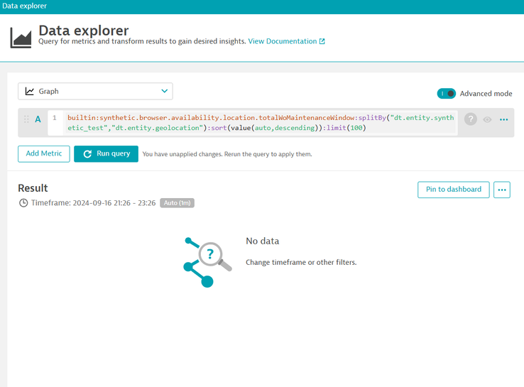This screenshot has height=387, width=524.
Task: Click the Add Metric button
Action: [x=43, y=153]
